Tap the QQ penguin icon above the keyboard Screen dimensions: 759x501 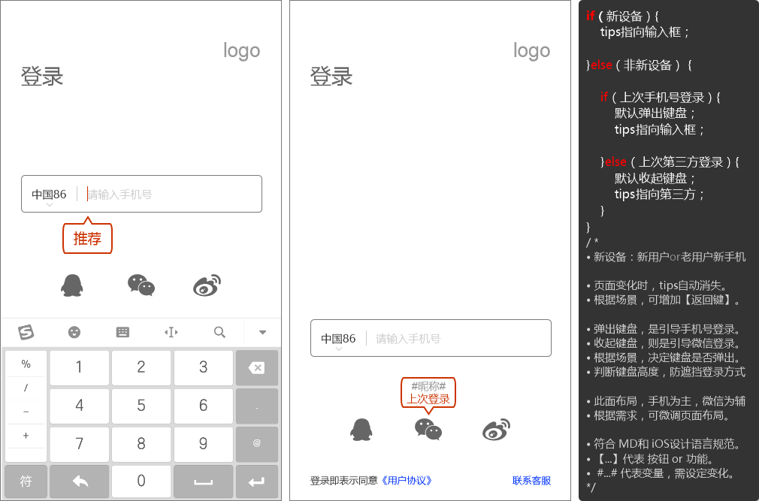(71, 285)
